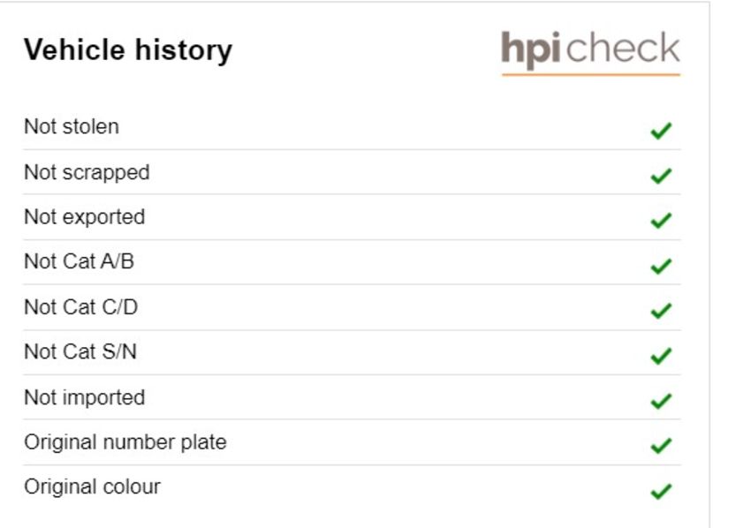
Task: Click the green checkmark for Not stolen
Action: point(661,131)
